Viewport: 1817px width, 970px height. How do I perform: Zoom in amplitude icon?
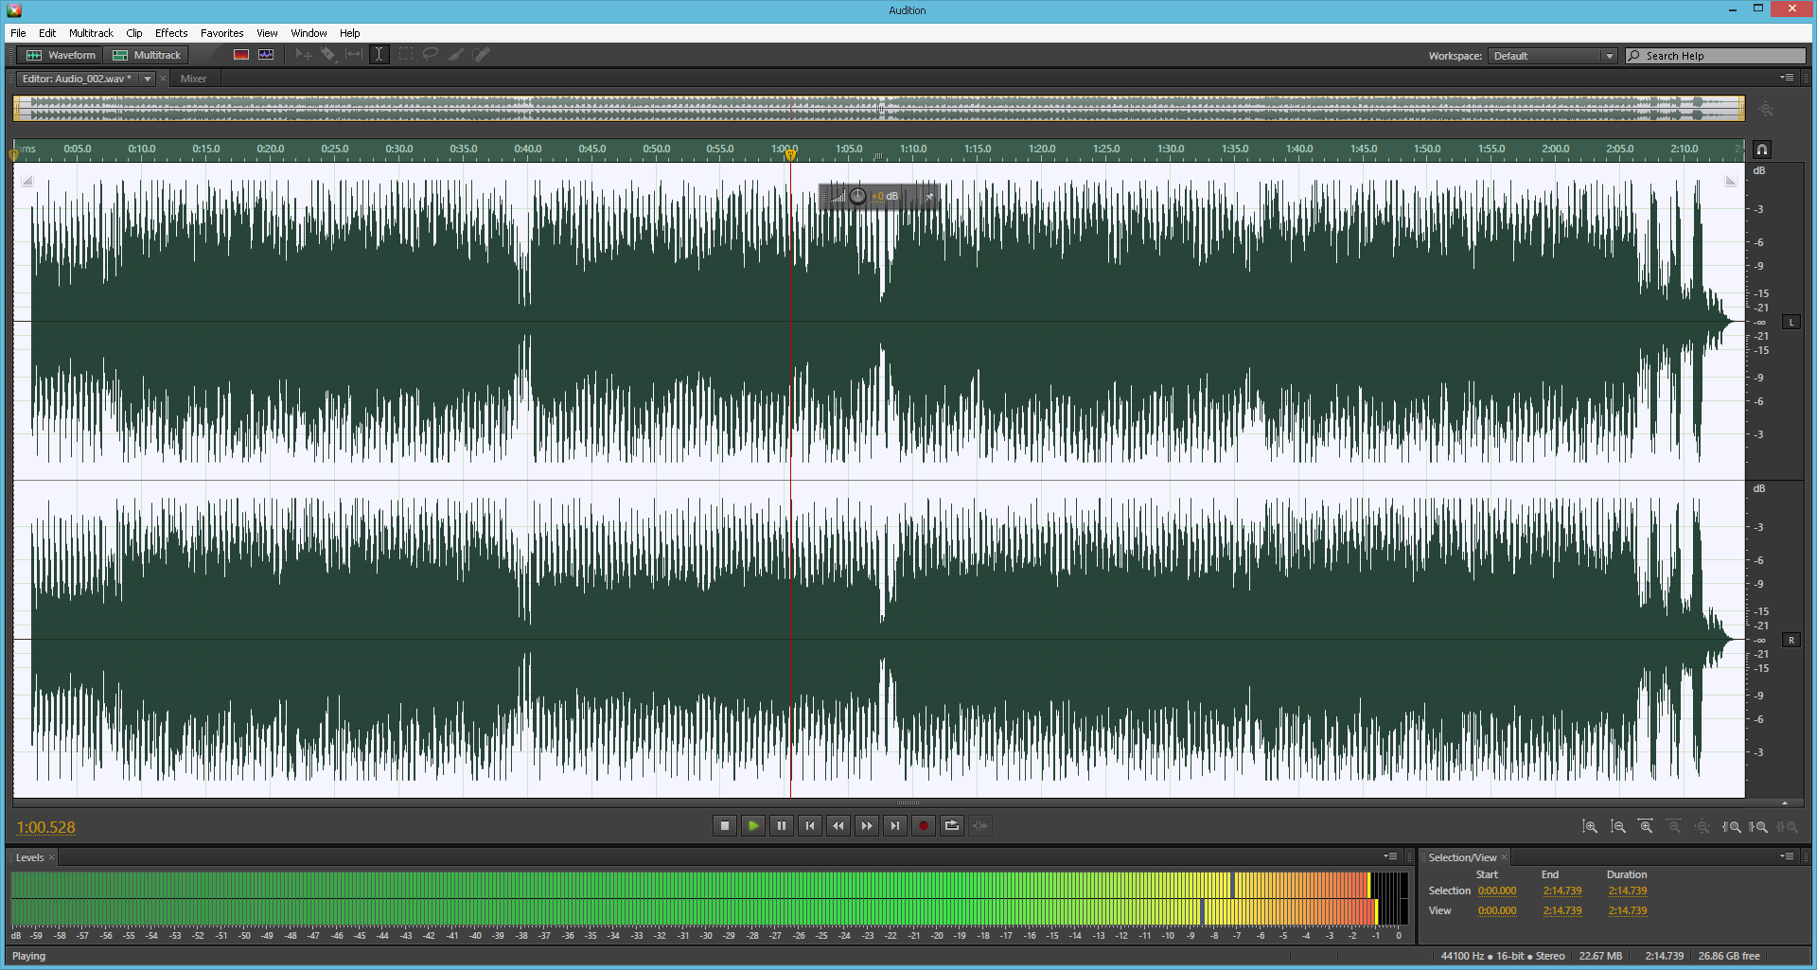(1590, 827)
